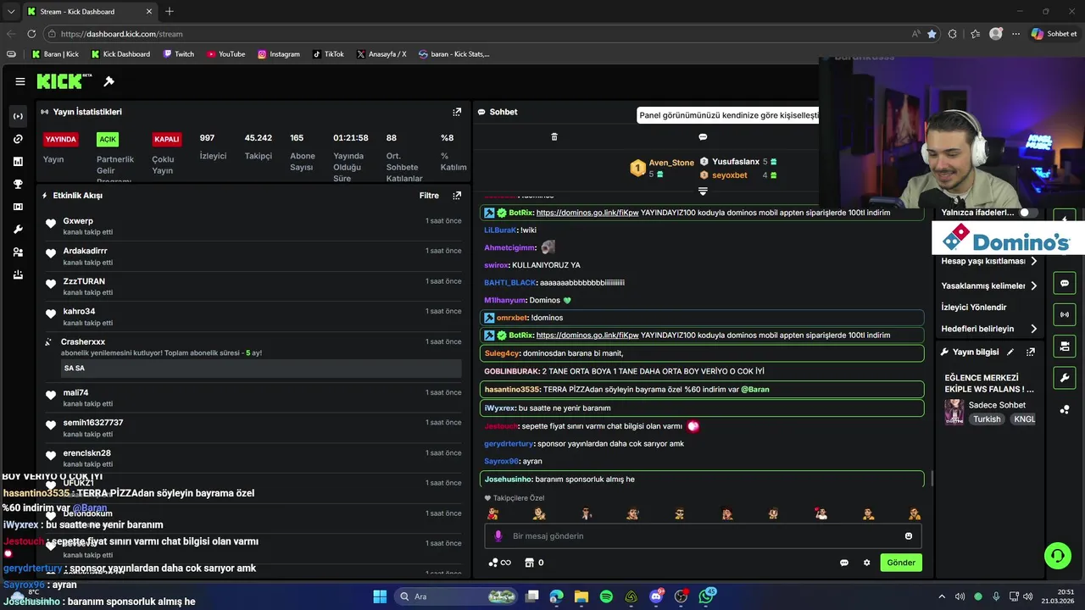Open the Instagram bookmark
The height and width of the screenshot is (610, 1085).
click(x=278, y=54)
